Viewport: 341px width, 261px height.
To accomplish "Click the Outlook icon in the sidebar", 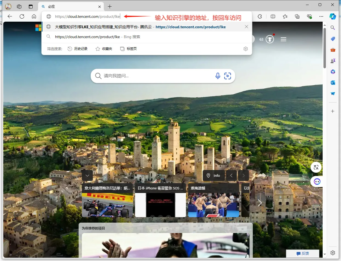I will click(x=333, y=83).
